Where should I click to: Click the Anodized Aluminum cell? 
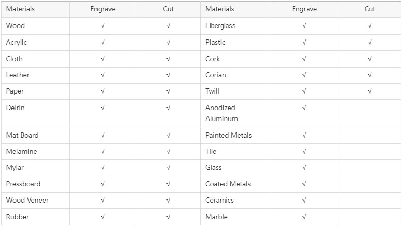(235, 113)
